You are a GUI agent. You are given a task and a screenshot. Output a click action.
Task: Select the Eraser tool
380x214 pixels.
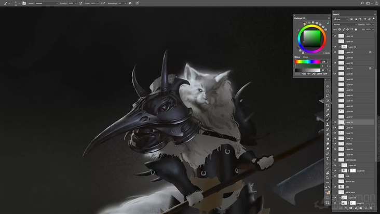[x=328, y=134]
